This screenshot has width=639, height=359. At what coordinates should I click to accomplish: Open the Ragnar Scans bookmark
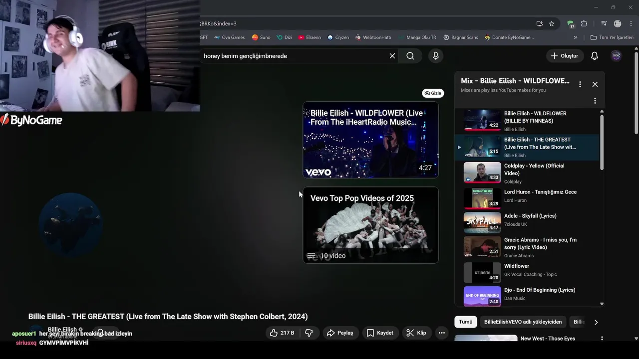click(460, 37)
